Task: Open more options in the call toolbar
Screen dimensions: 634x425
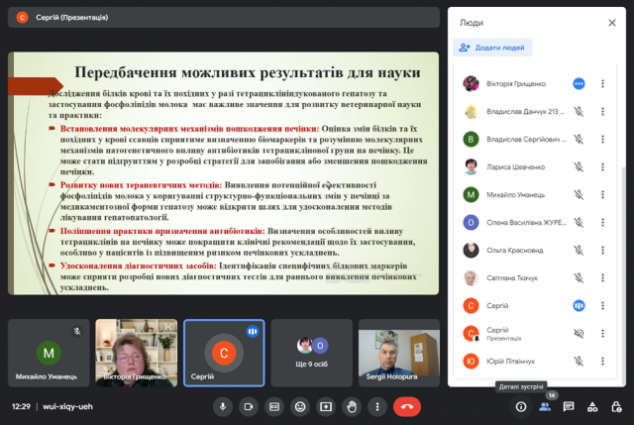Action: pos(377,407)
